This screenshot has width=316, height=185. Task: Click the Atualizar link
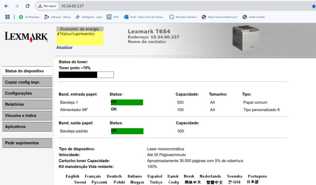tap(64, 48)
